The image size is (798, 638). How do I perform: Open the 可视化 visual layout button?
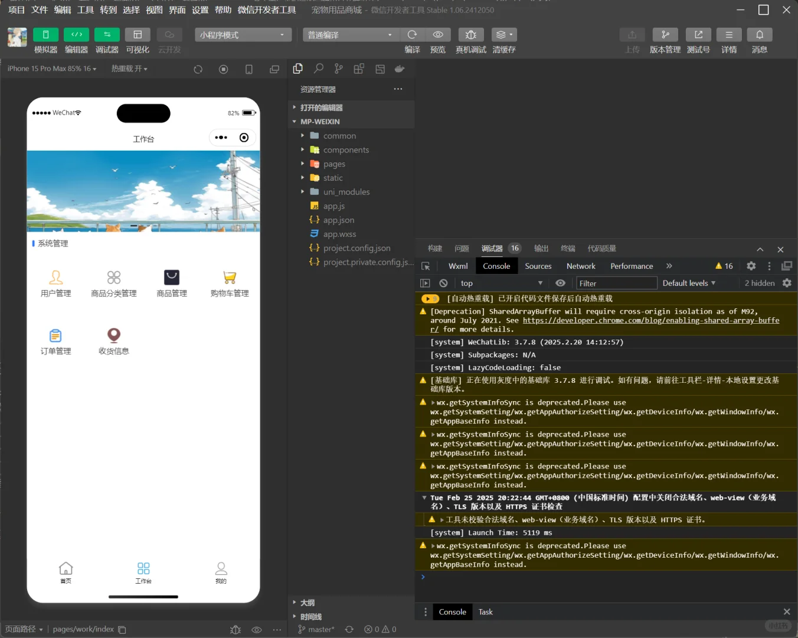click(x=138, y=35)
